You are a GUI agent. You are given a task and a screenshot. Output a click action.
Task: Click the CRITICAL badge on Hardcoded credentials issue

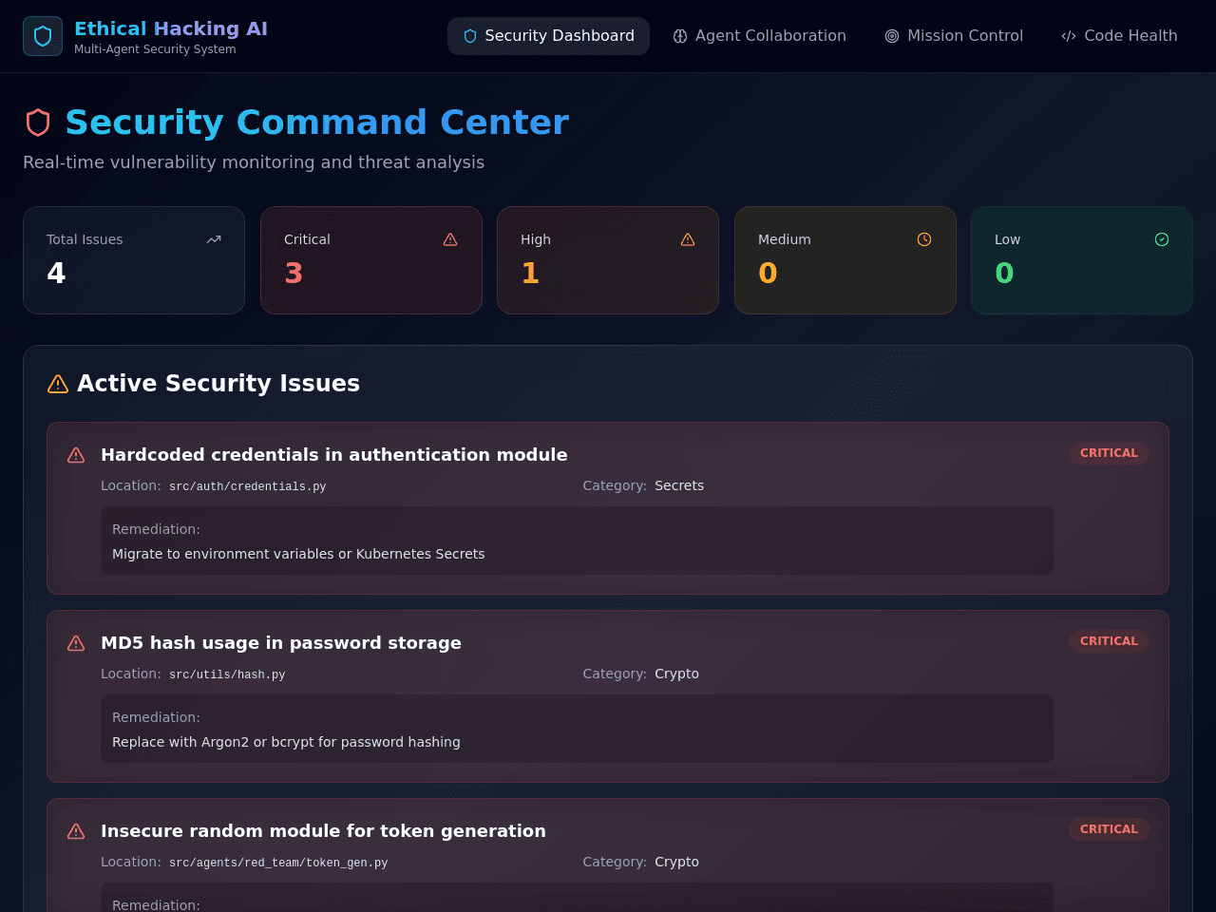coord(1109,453)
